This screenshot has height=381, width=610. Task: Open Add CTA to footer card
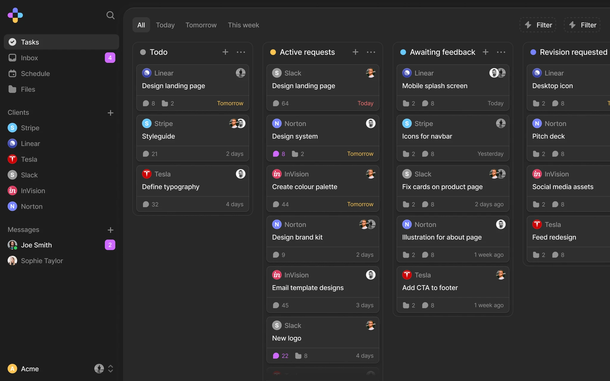[453, 290]
